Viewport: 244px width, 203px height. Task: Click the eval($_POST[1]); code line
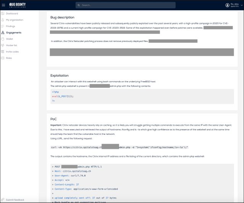[x=63, y=96]
